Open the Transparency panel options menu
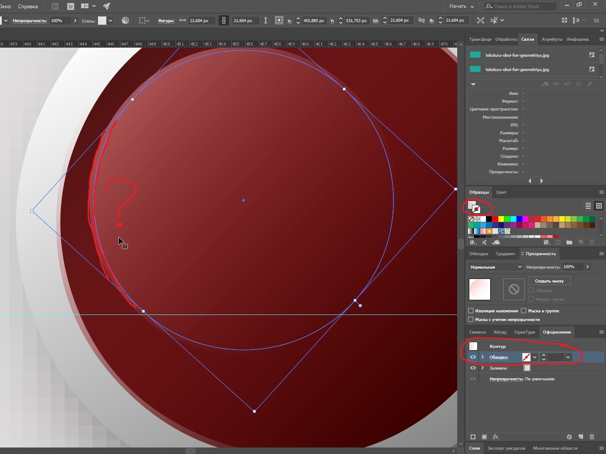 [x=601, y=253]
